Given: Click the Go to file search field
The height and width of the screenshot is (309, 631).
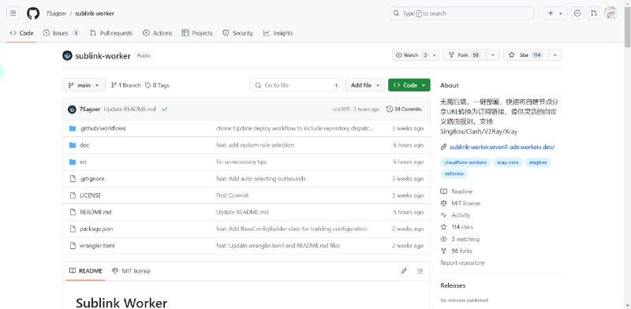Looking at the screenshot, I should tap(297, 85).
